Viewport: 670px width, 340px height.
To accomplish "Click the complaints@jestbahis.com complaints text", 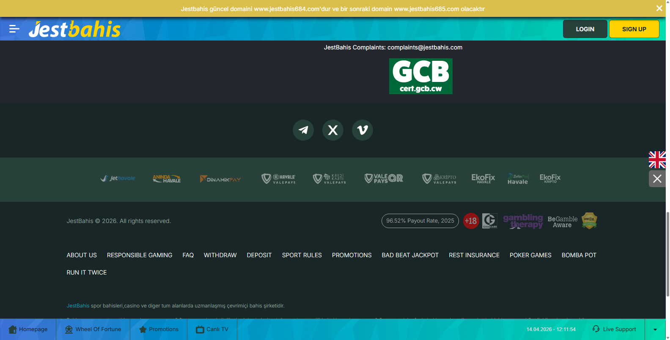I will (425, 47).
